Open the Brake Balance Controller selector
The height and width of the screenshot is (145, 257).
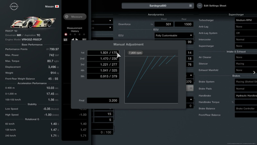[246, 109]
